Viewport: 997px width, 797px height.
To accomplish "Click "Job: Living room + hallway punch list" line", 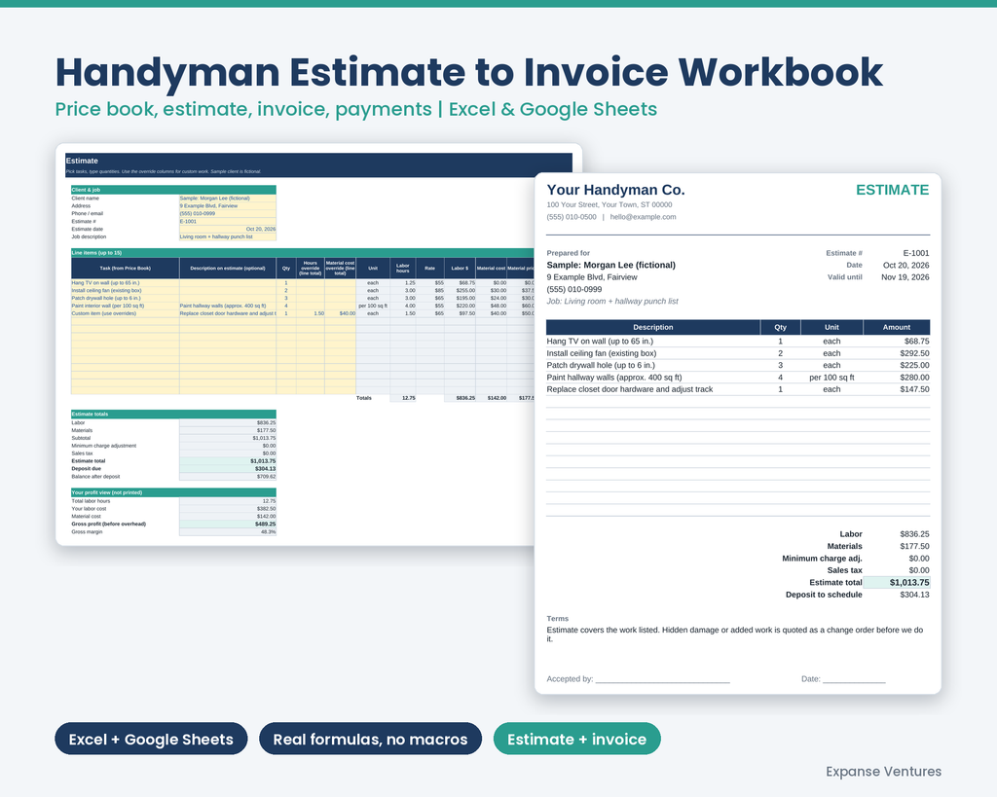I will (612, 302).
